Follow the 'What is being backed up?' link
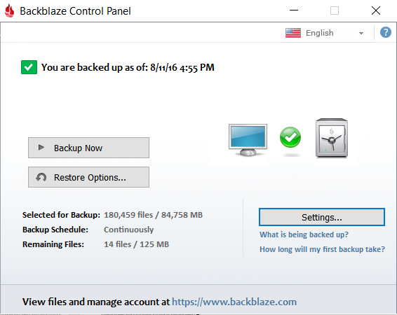This screenshot has height=315, width=397. [304, 234]
